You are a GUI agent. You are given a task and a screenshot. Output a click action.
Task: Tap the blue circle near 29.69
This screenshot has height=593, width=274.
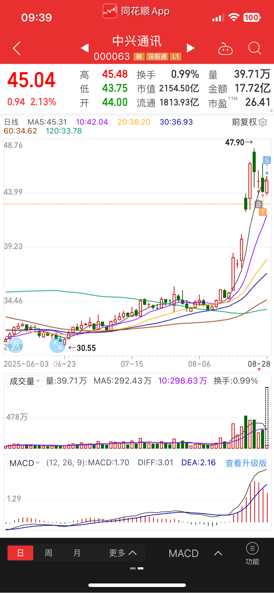(x=16, y=344)
